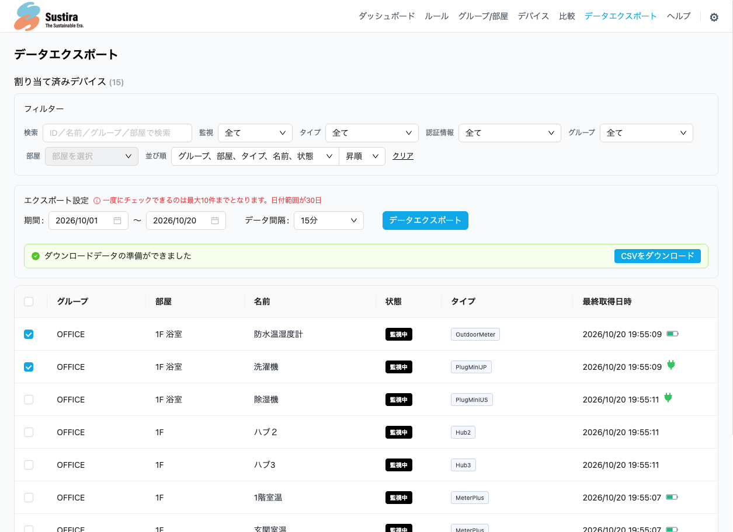Open the 並び順 sort field dropdown
The width and height of the screenshot is (733, 532).
coord(255,156)
